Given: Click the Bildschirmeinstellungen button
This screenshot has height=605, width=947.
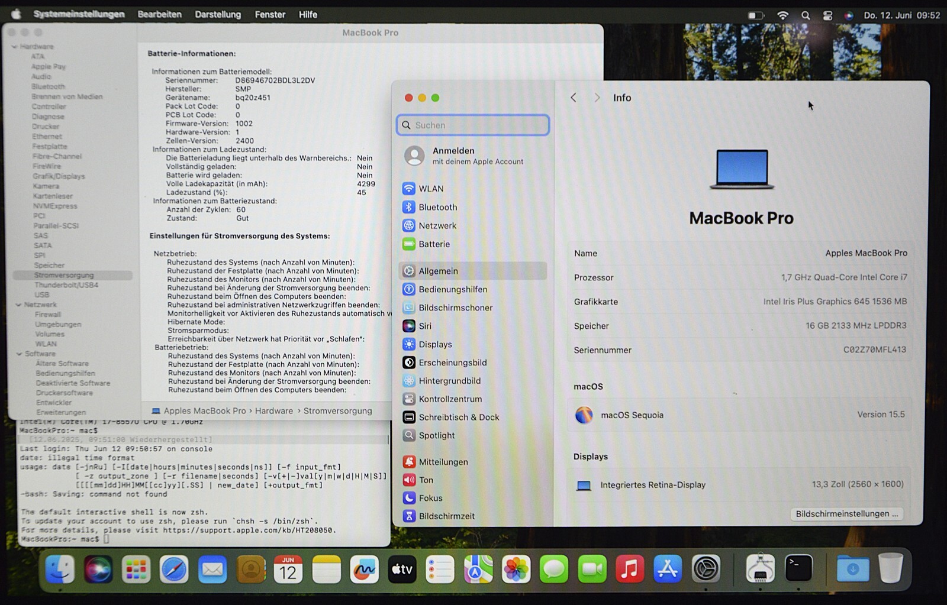Looking at the screenshot, I should (x=847, y=513).
